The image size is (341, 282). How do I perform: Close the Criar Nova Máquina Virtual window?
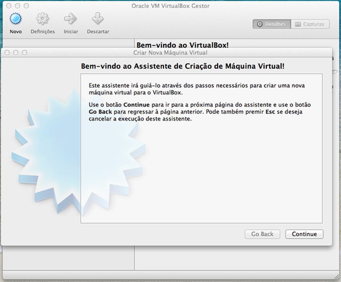[x=8, y=53]
